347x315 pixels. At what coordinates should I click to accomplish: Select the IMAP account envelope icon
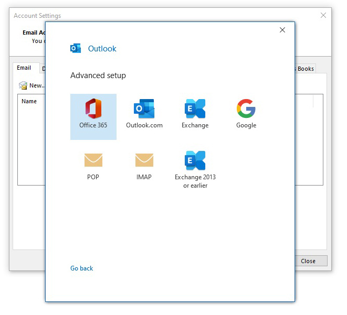(x=144, y=160)
